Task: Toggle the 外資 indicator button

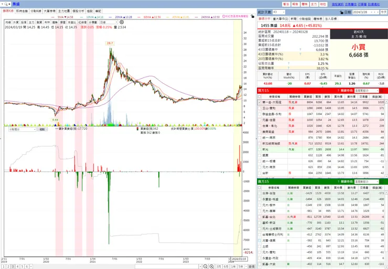Action: (x=16, y=22)
